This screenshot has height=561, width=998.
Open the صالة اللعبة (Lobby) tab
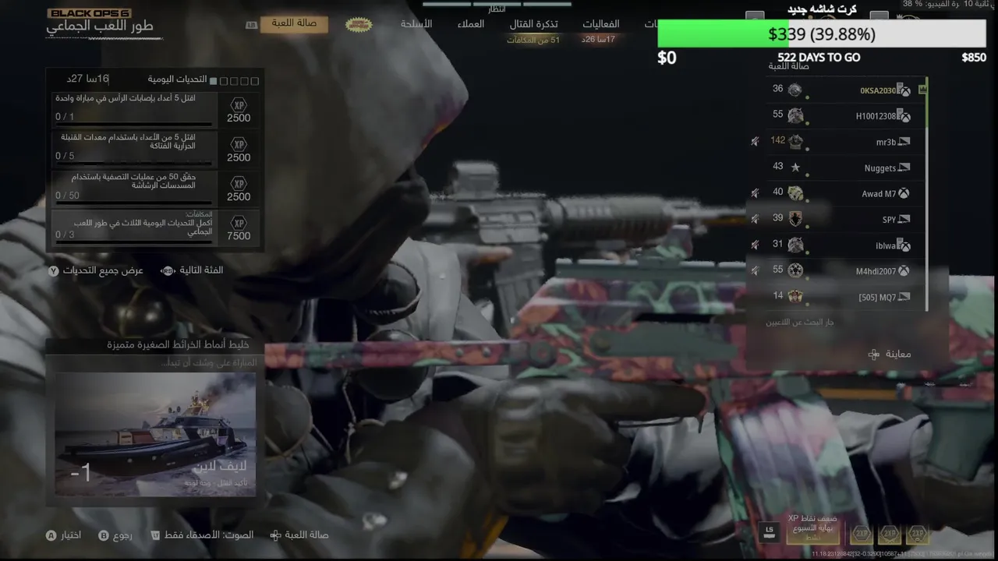[x=294, y=23]
